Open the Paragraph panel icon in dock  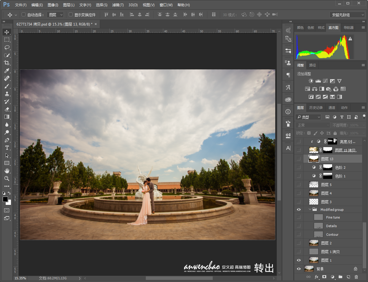click(x=288, y=75)
